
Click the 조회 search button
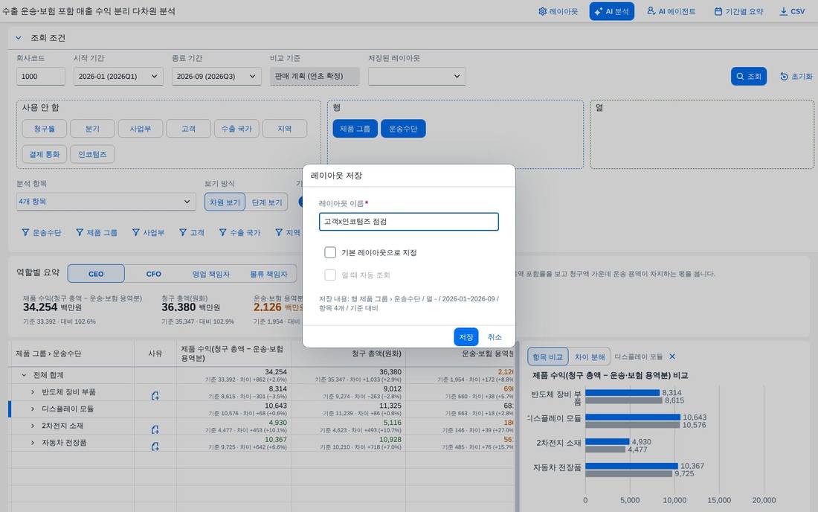click(749, 76)
